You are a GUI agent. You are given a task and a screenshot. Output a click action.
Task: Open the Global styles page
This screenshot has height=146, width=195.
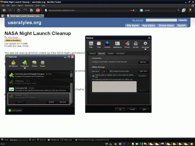[166, 26]
